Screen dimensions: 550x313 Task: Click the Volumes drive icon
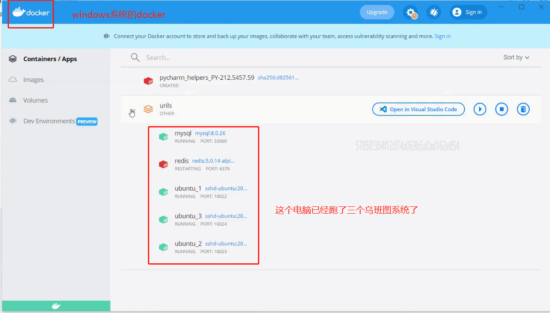[13, 101]
